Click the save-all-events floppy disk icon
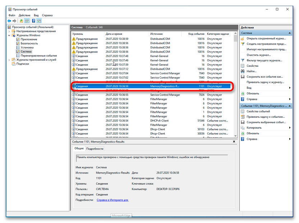 (x=243, y=76)
